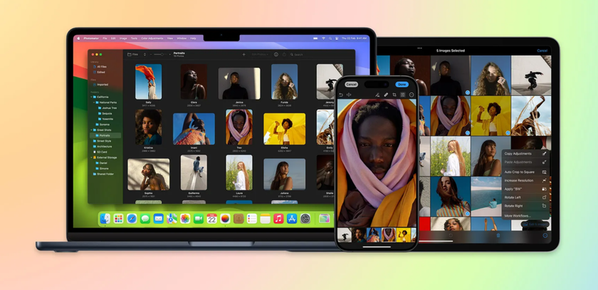Open Launchpad from the Dock

119,219
